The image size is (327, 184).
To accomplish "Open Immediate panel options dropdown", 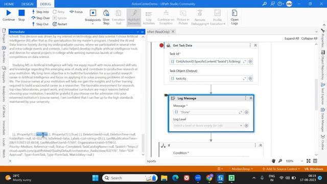I will 138,32.
